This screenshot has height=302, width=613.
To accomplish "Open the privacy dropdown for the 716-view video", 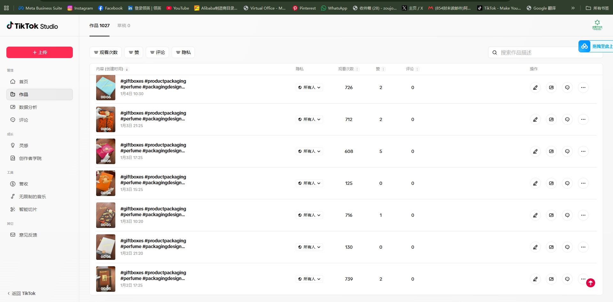I will [309, 215].
